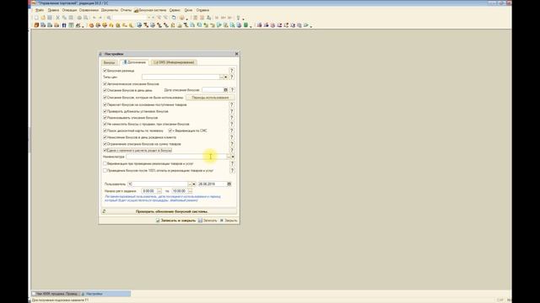Viewport: 540px width, 303px height.
Task: Select Настройки window in bottom window panel
Action: tap(105, 294)
